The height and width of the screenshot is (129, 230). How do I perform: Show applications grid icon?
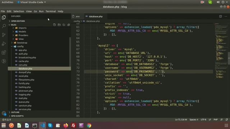click(226, 125)
